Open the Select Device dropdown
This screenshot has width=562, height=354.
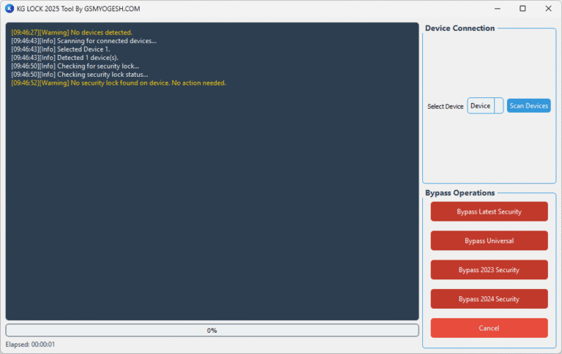[x=485, y=106]
